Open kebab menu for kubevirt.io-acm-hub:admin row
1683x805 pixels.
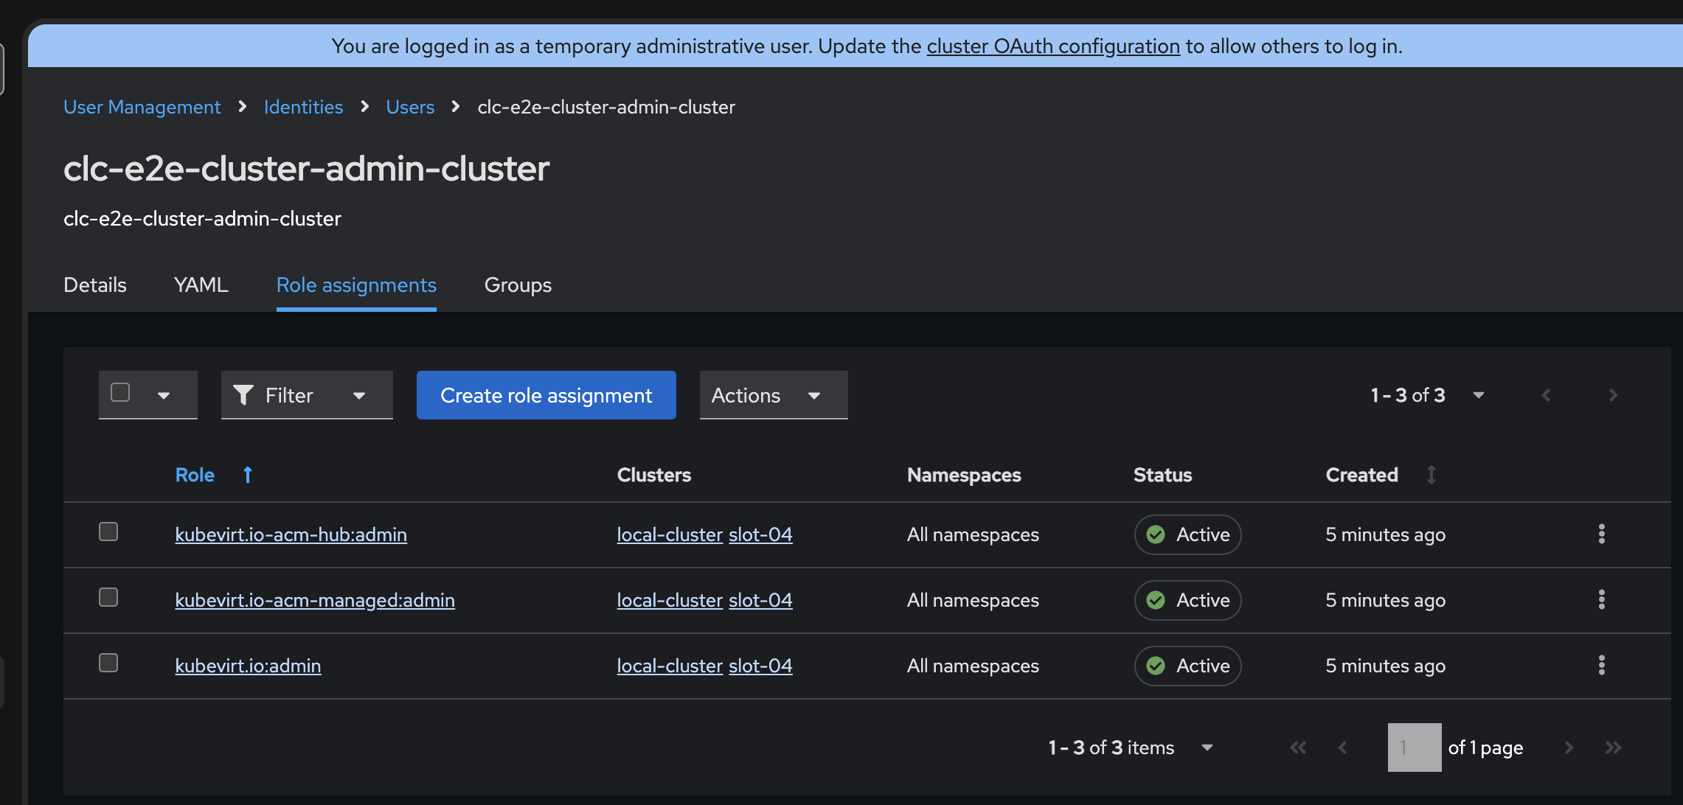(x=1601, y=534)
